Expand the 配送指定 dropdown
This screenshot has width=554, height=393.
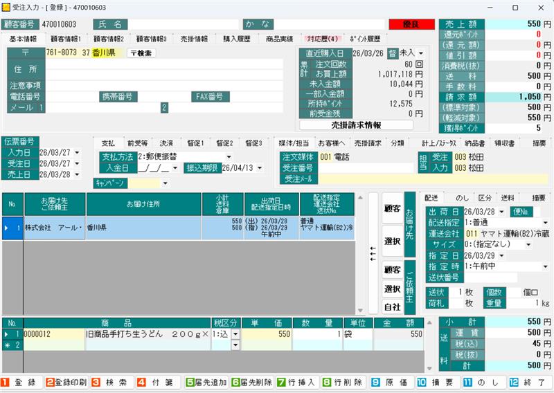click(546, 223)
